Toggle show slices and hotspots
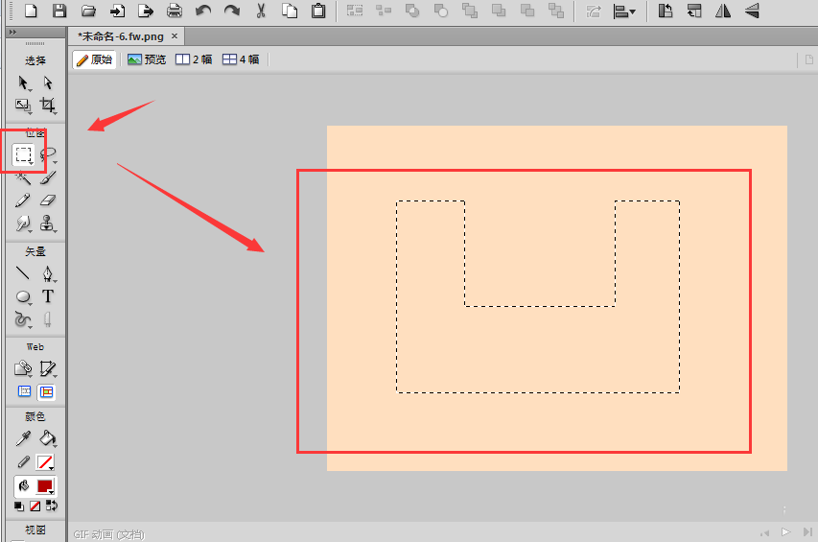The height and width of the screenshot is (542, 818). [46, 391]
